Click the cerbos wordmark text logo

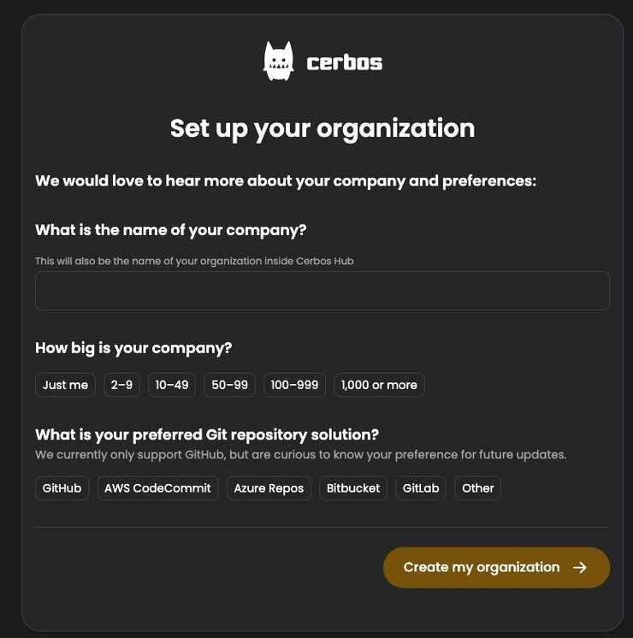click(x=345, y=62)
